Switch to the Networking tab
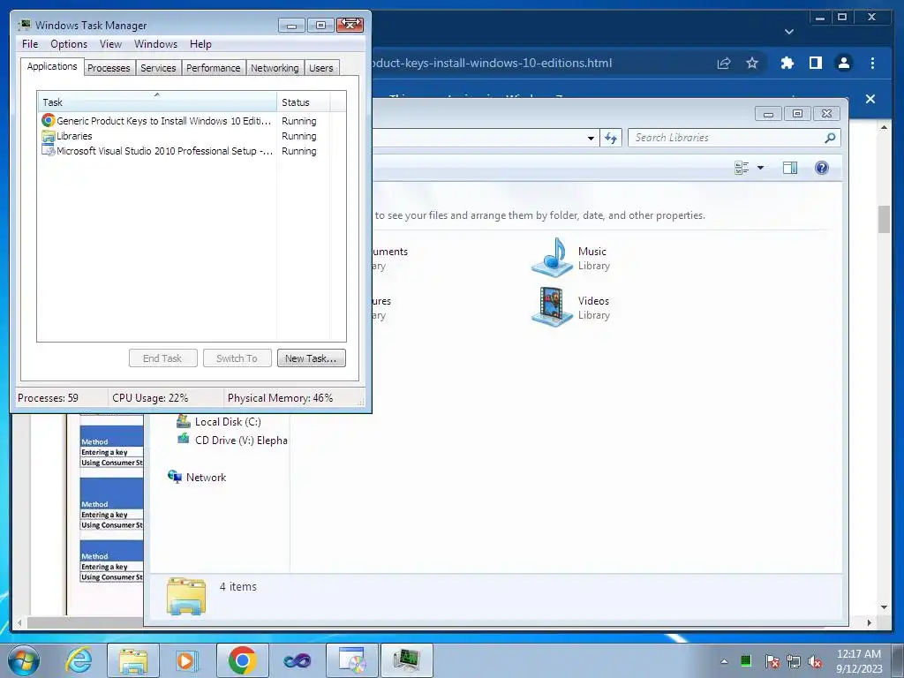The image size is (904, 678). coord(275,68)
